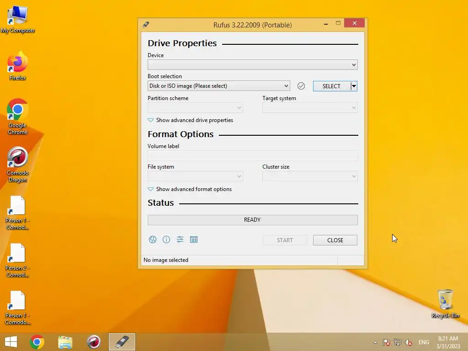
Task: Click the Rufus taskbar button
Action: point(122,342)
